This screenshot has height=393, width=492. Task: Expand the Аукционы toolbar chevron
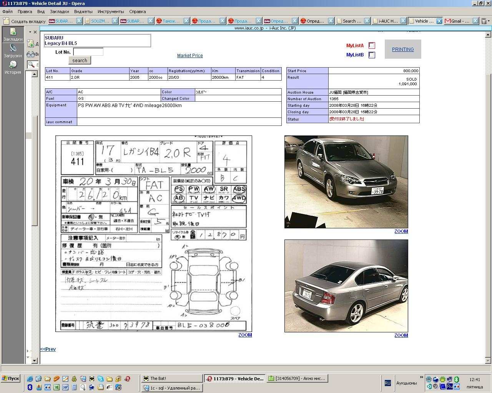click(x=421, y=377)
